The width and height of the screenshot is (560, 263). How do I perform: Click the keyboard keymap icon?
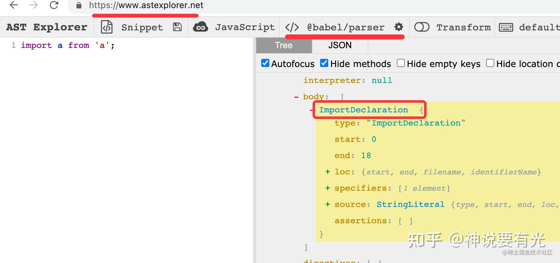[506, 27]
